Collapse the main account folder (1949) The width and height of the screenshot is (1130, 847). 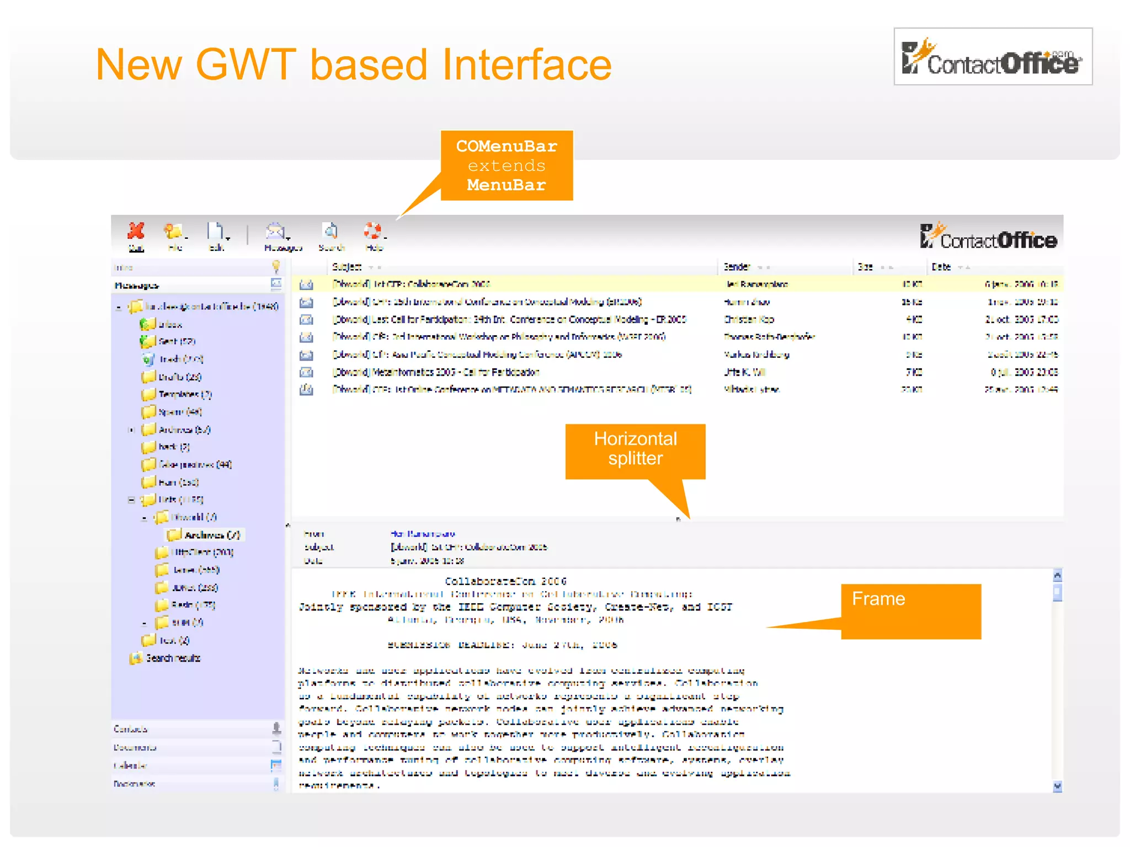119,307
